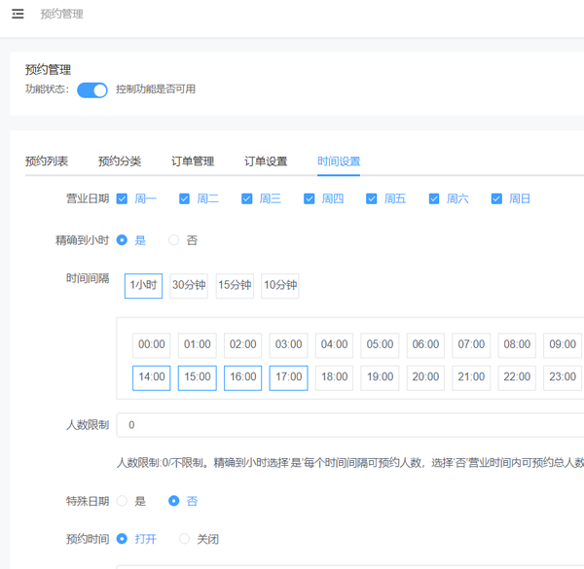This screenshot has height=569, width=584.
Task: Click the 人数限制 input field
Action: point(350,425)
